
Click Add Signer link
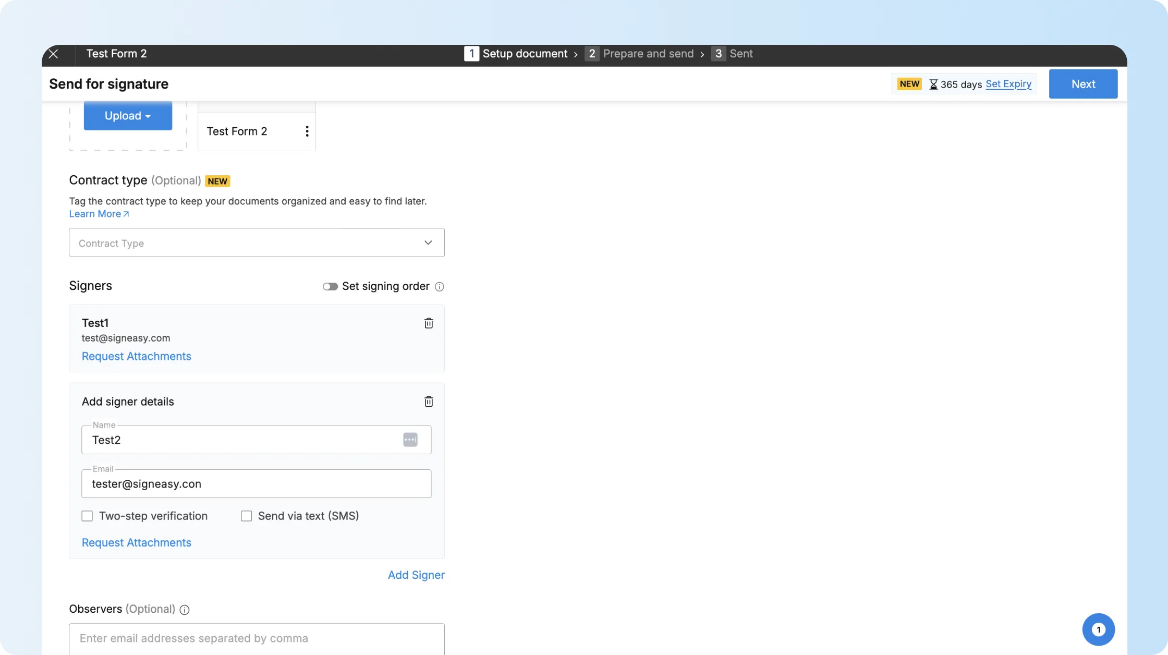click(416, 575)
